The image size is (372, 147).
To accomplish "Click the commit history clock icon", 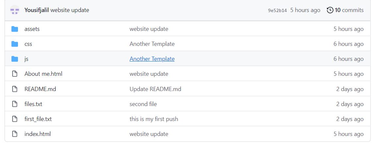I will 330,10.
